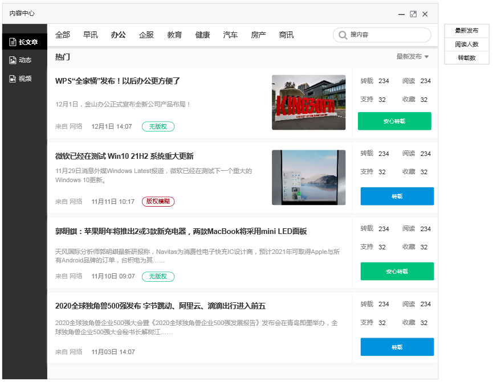
Task: Click 转载 234 count in WPS article
Action: [x=374, y=81]
